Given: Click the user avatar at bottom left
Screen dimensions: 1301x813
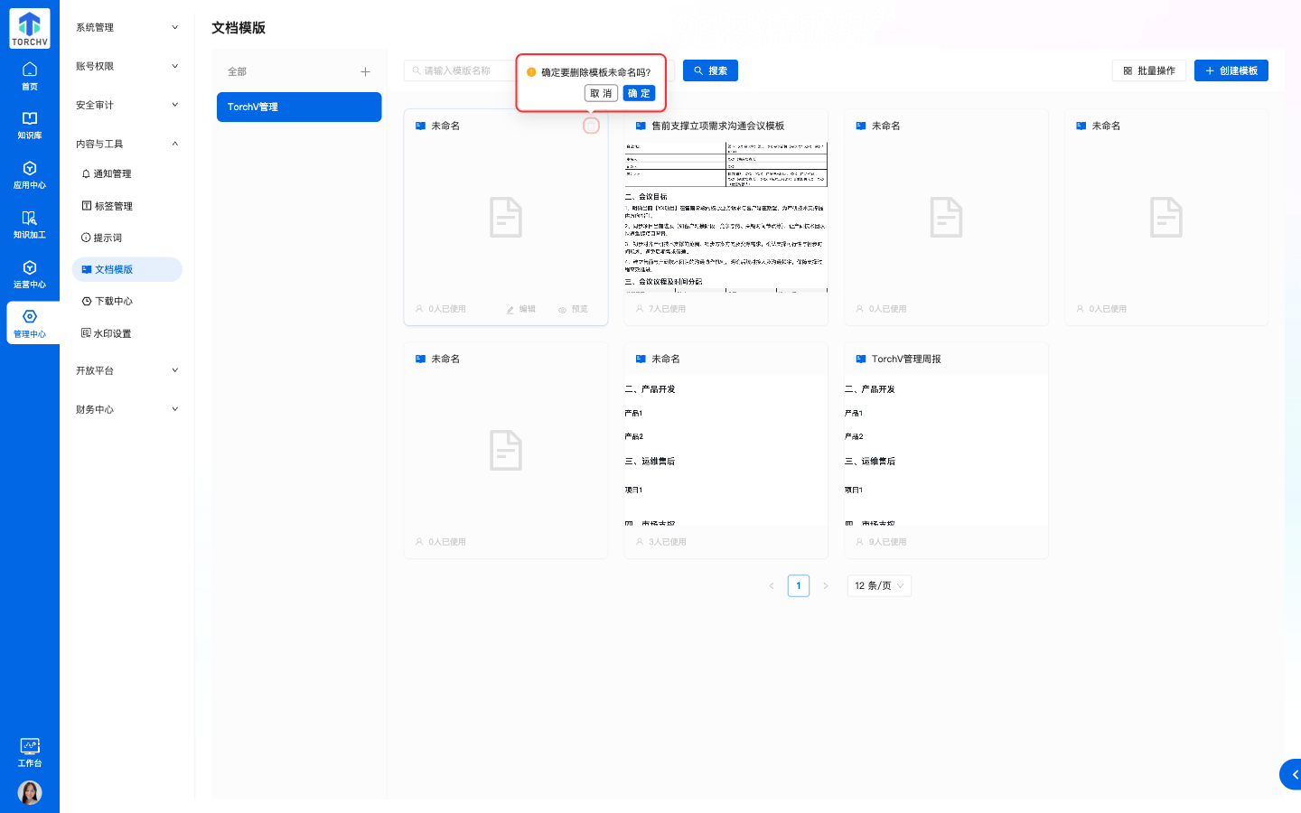Looking at the screenshot, I should point(29,792).
